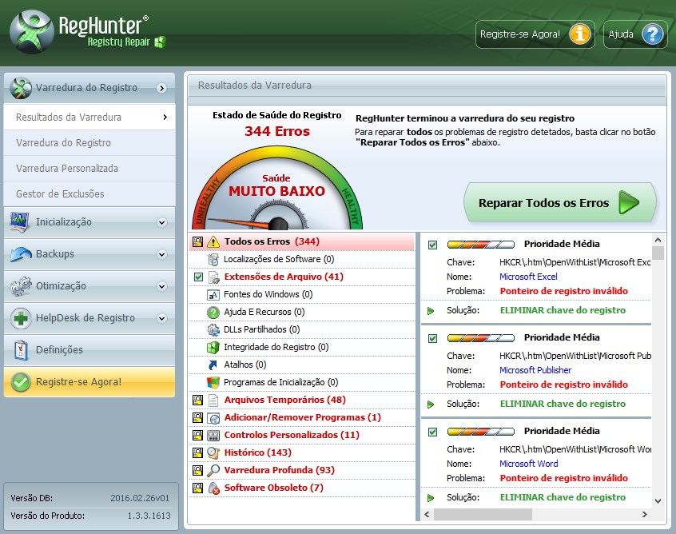Click the Localizações de Software icon
Screen dimensions: 676x534
pyautogui.click(x=213, y=260)
